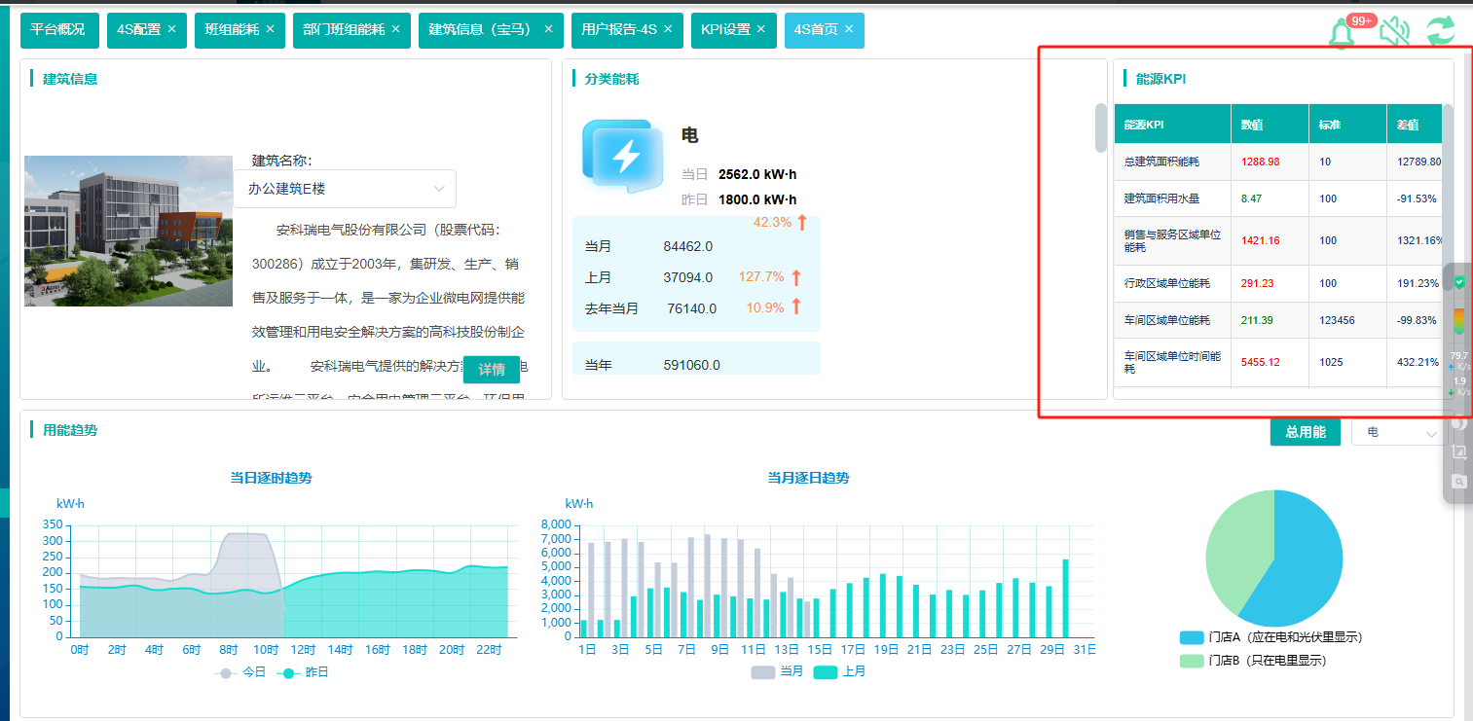
Task: Close the 4S配置 tab
Action: 171,29
